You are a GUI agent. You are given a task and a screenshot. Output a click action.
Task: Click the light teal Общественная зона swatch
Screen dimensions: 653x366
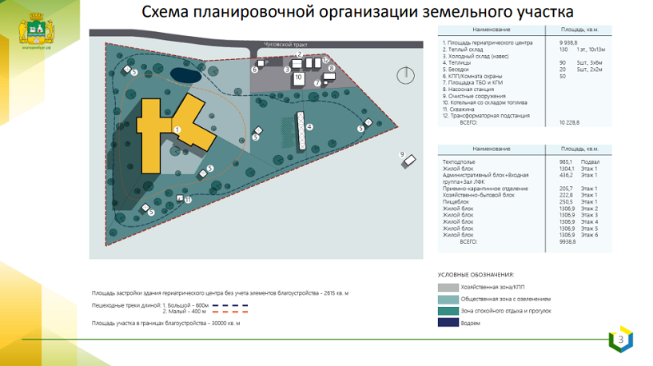(x=448, y=300)
